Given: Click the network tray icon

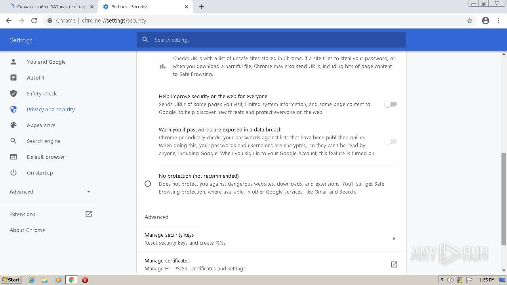Looking at the screenshot, I should 460,280.
